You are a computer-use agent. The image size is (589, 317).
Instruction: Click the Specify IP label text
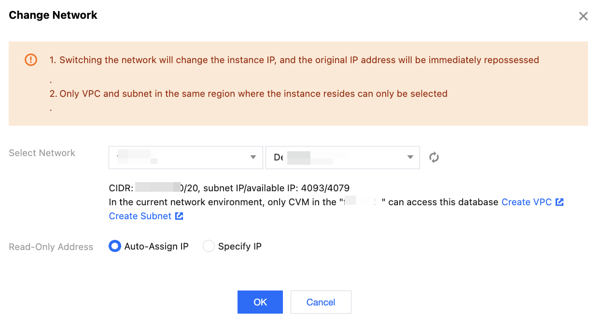[239, 247]
